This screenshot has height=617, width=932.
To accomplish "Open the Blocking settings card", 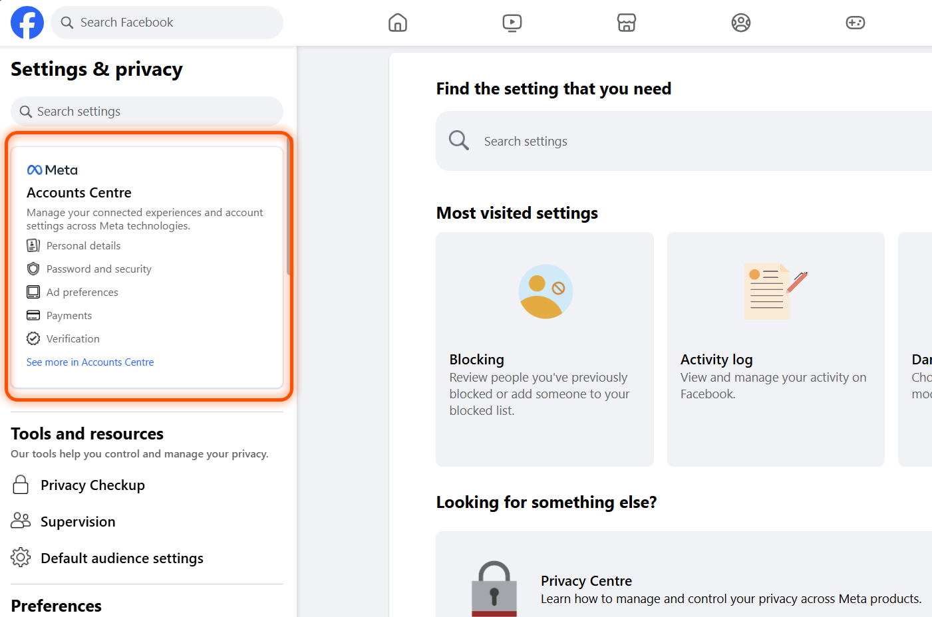I will tap(545, 349).
